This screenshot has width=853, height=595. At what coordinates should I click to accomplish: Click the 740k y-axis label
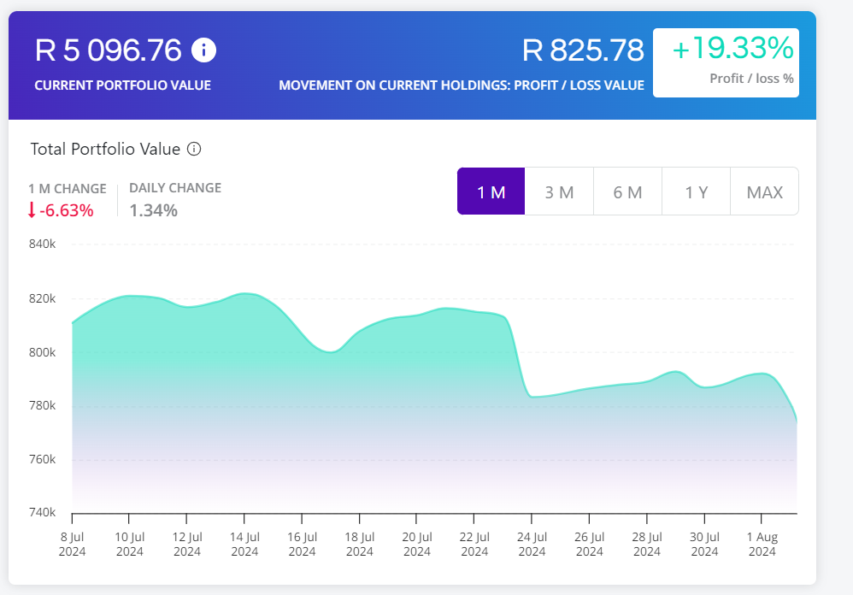(42, 513)
